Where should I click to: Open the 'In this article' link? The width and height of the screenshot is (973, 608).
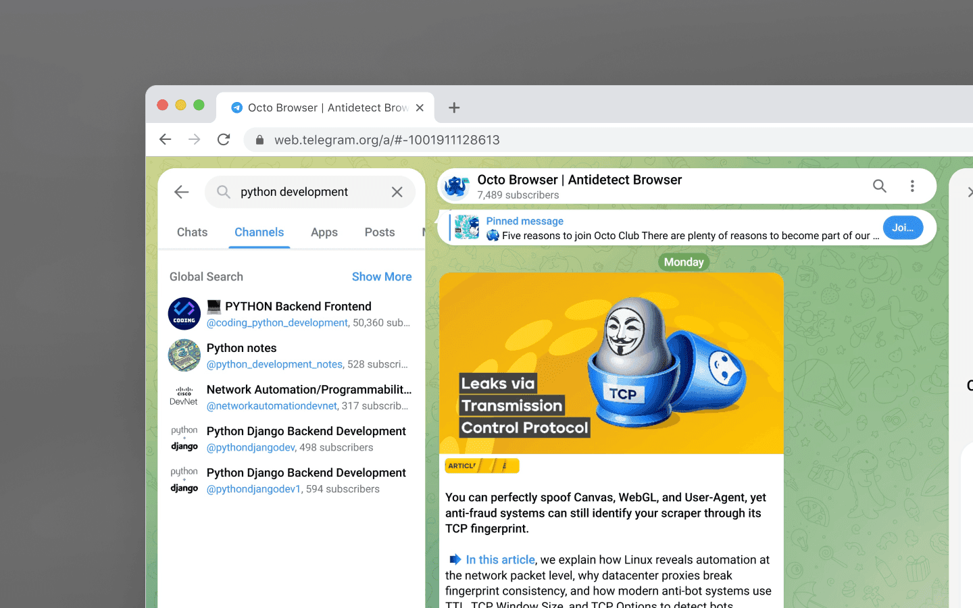coord(500,559)
